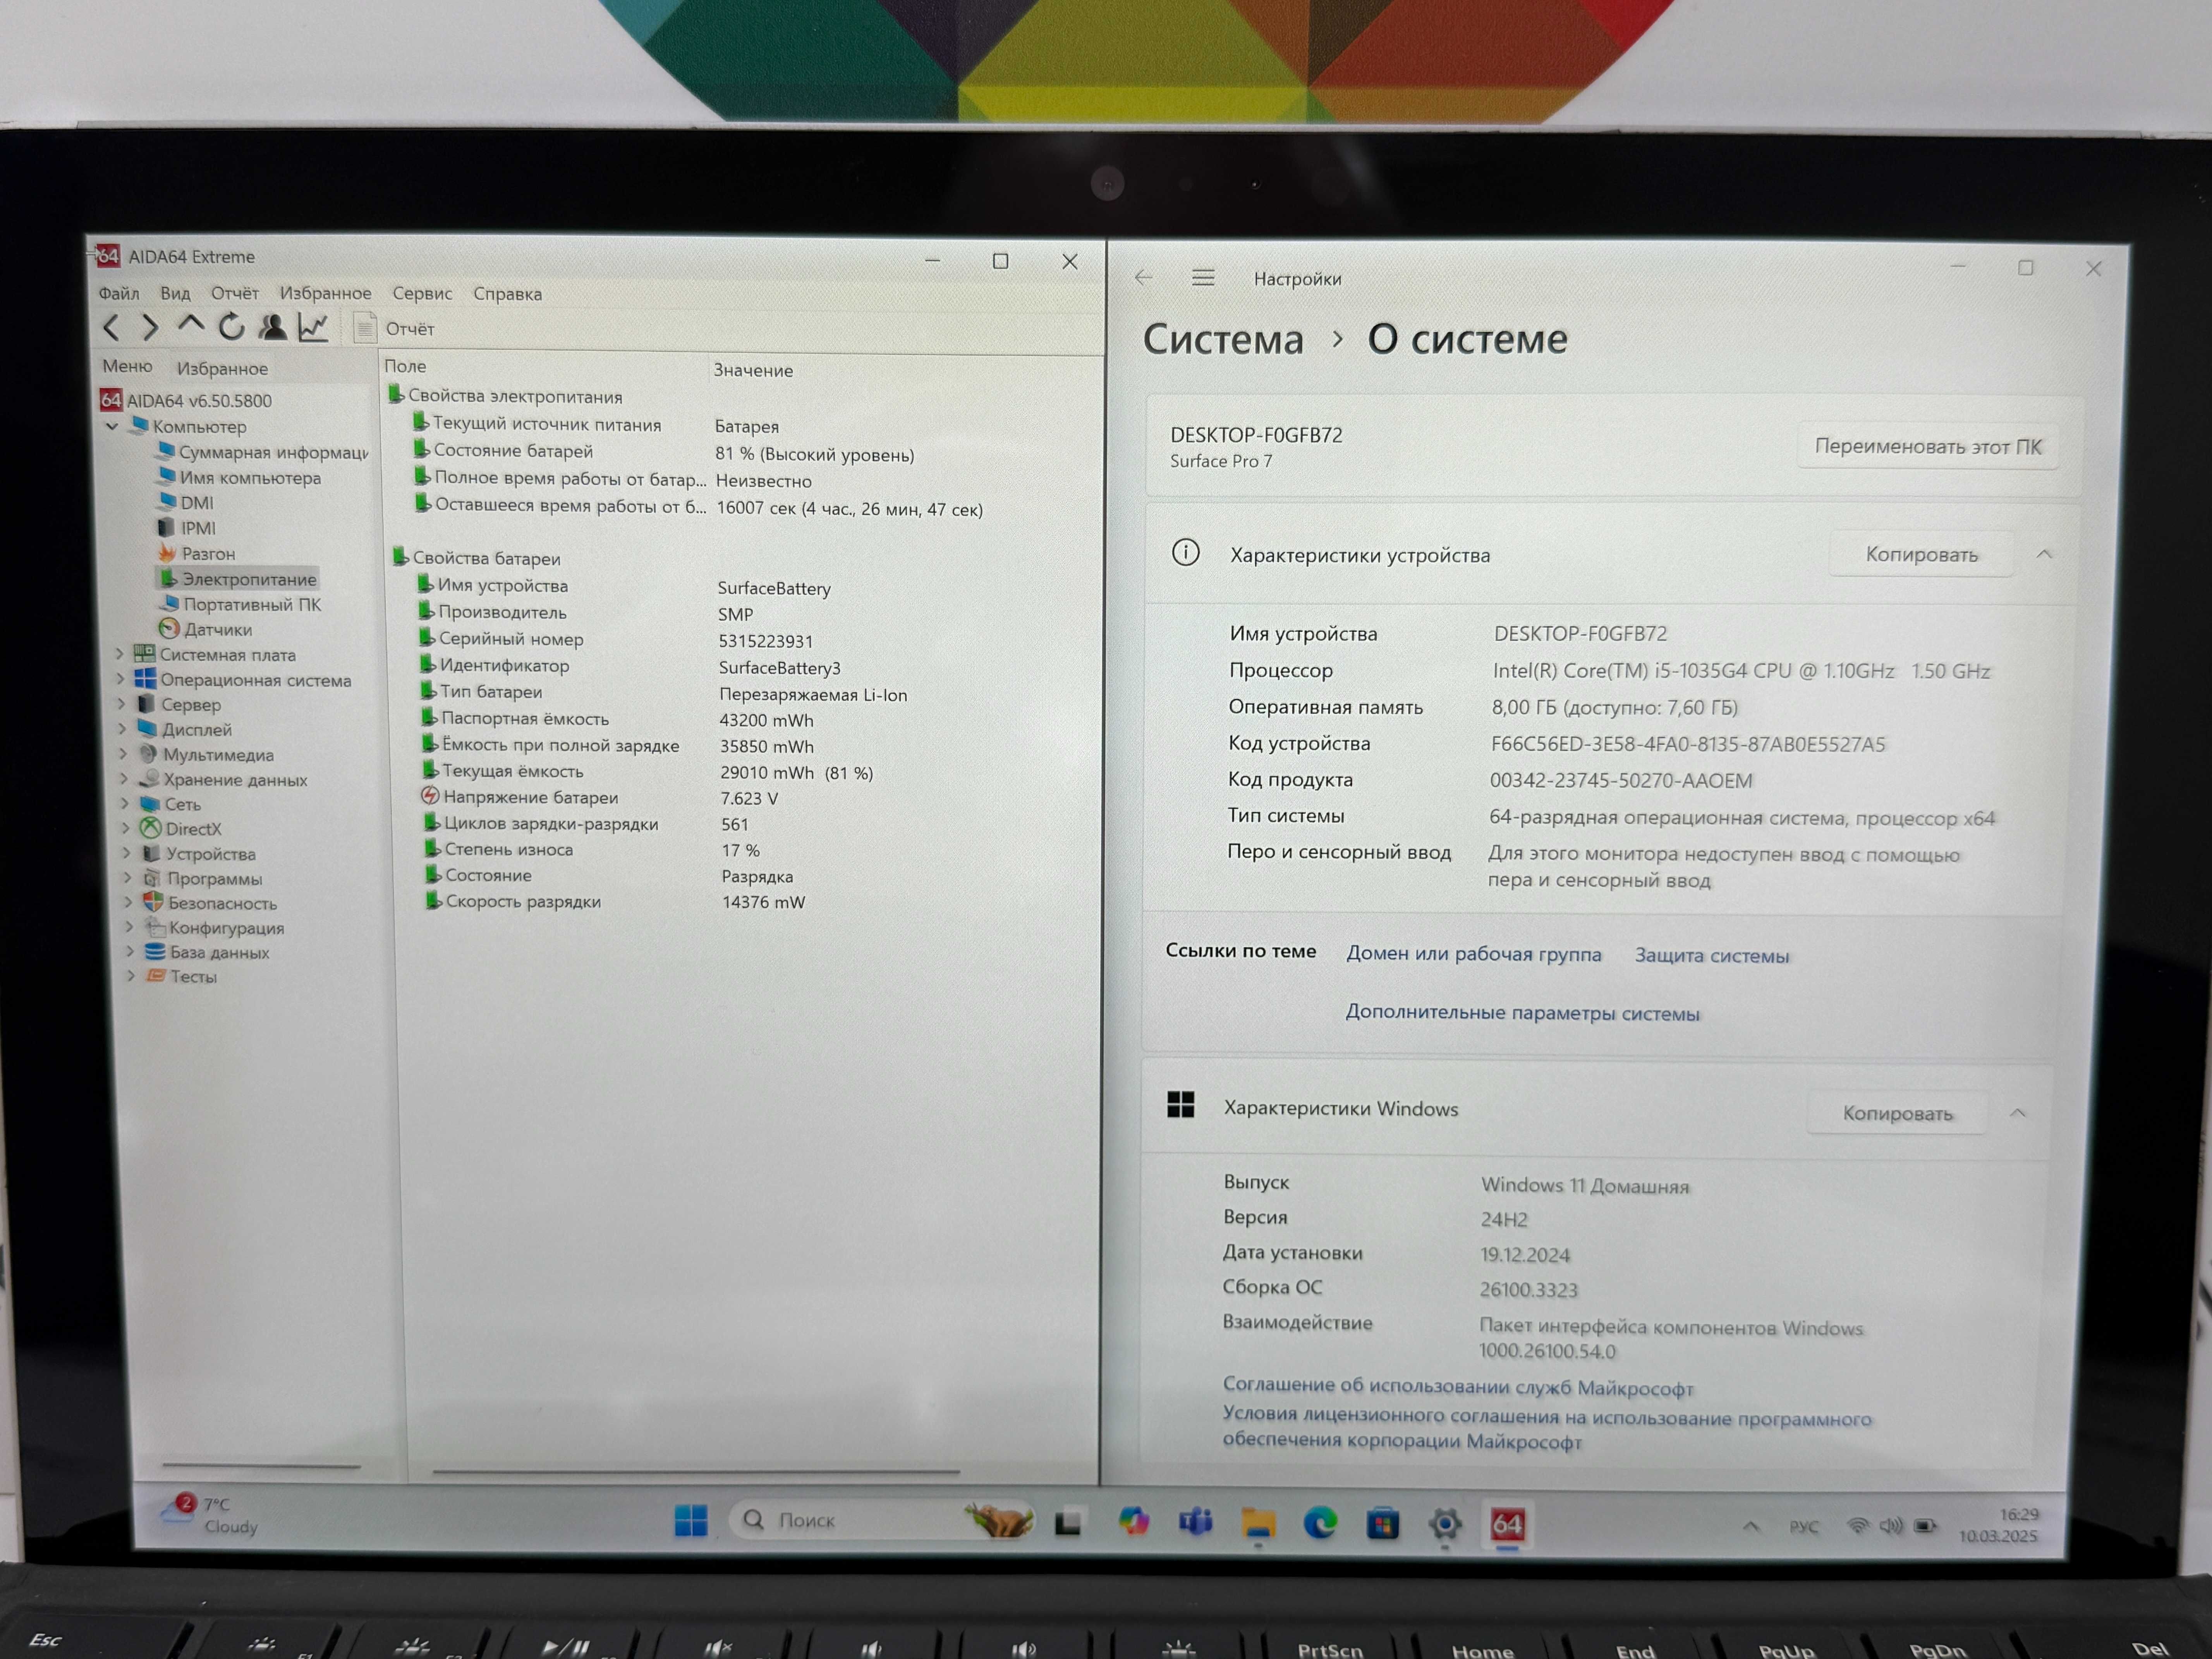Collapse Характеристики устройства section chevron
This screenshot has height=1659, width=2212.
[2044, 554]
